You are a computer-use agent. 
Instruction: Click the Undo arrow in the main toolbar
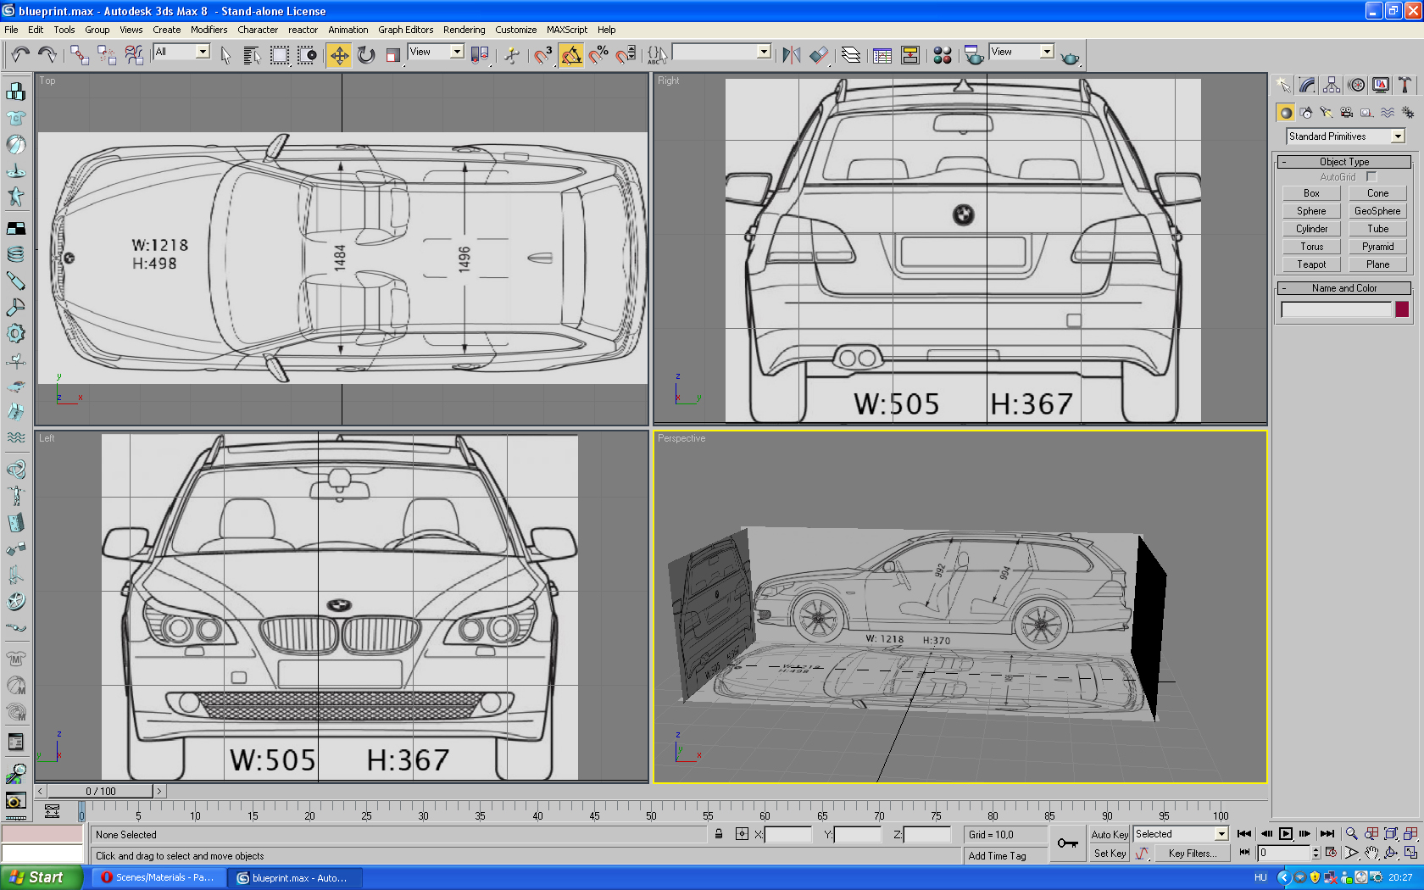[20, 55]
